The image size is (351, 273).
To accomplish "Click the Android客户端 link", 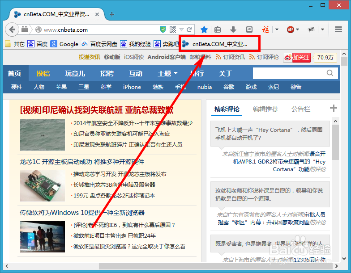I will [167, 57].
